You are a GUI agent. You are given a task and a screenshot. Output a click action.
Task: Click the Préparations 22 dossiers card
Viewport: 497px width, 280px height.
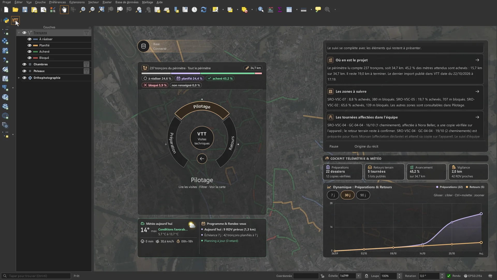[342, 172]
